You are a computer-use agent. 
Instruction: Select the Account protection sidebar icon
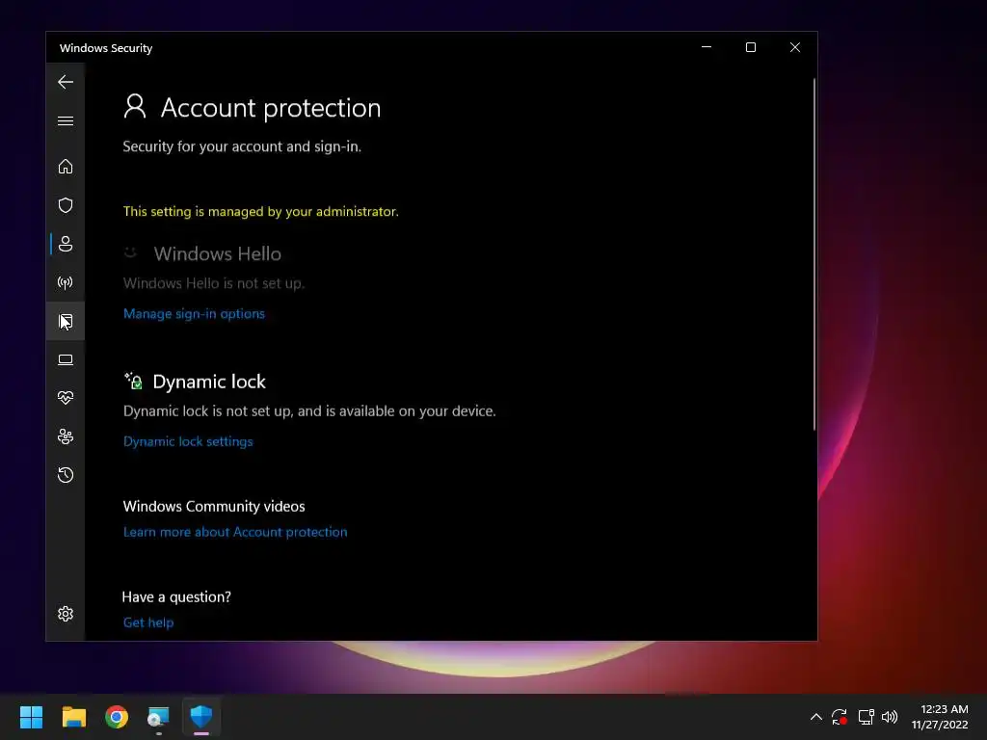[x=66, y=244]
